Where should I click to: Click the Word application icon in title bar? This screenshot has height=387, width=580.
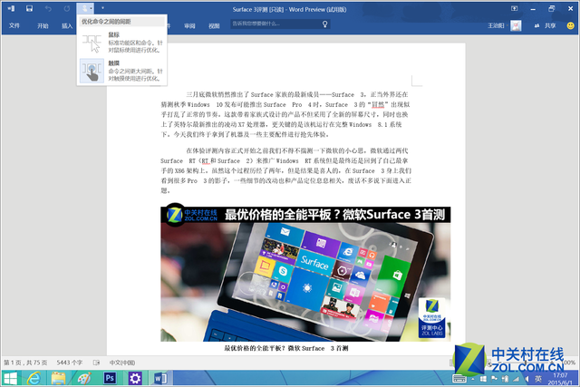coord(11,8)
